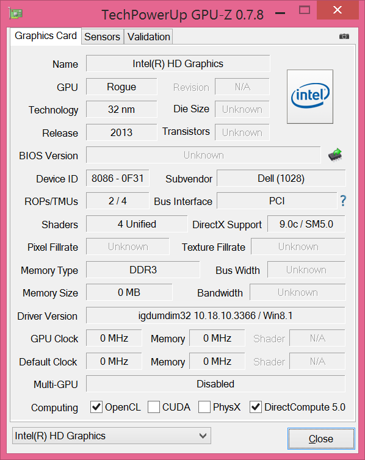Viewport: 365px width, 460px height.
Task: Minimize the GPU-Z window
Action: coord(281,13)
